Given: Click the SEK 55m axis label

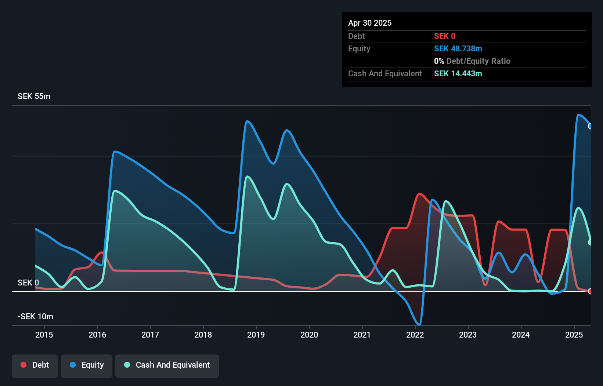Looking at the screenshot, I should tap(34, 96).
